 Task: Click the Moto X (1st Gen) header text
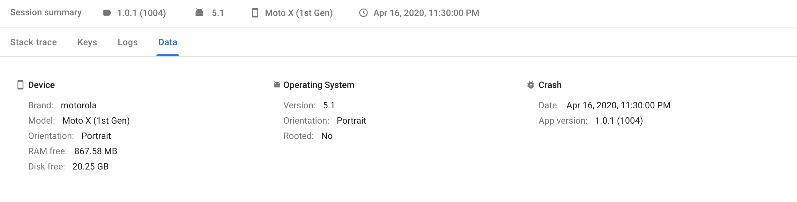(299, 13)
